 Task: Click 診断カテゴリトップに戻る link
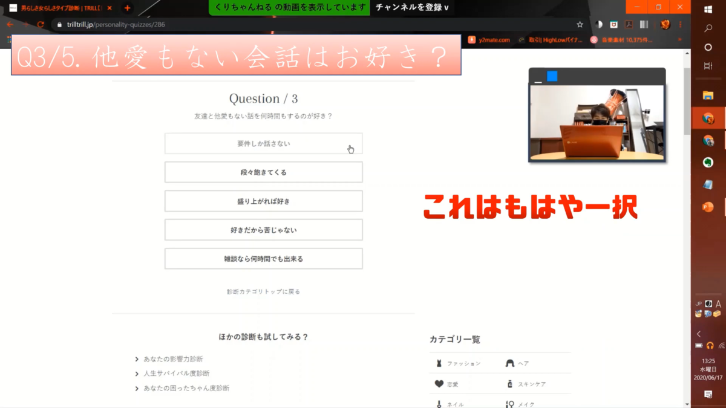click(x=264, y=291)
